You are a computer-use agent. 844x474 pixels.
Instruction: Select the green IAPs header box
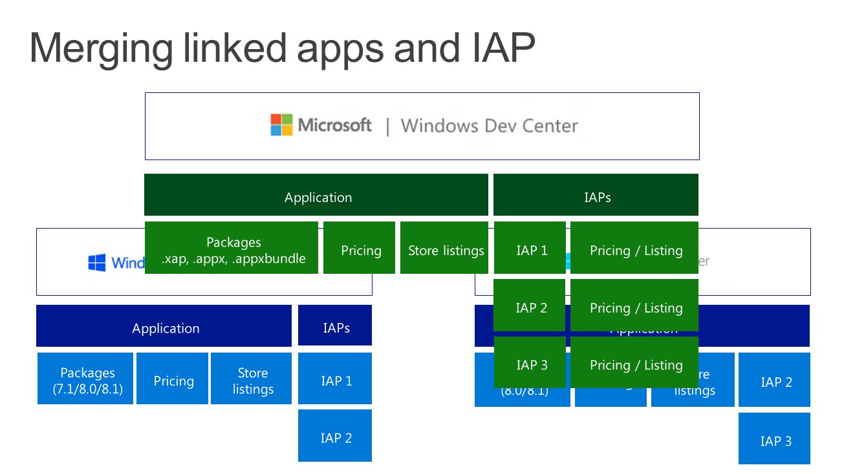[x=596, y=194]
